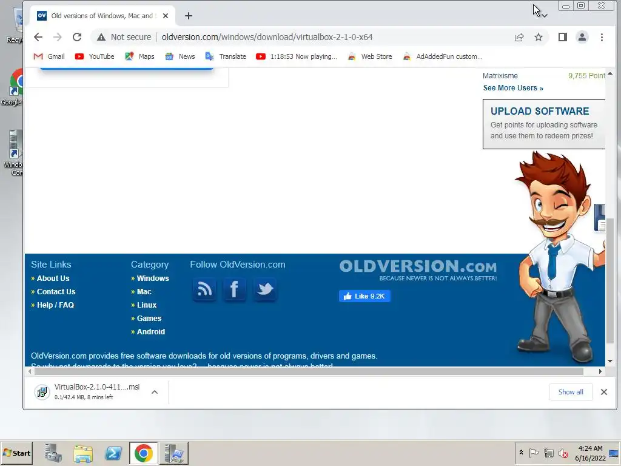
Task: Open the Now playing YouTube bookmark
Action: [296, 56]
